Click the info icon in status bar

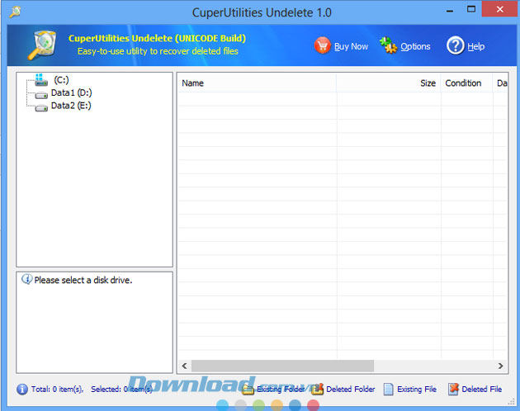pos(22,389)
